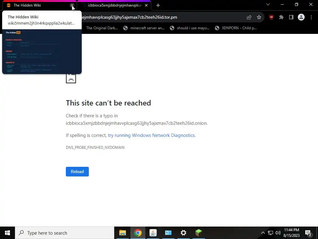This screenshot has width=318, height=239.
Task: Open 'The Original Dark...' bookmark
Action: coord(102,28)
